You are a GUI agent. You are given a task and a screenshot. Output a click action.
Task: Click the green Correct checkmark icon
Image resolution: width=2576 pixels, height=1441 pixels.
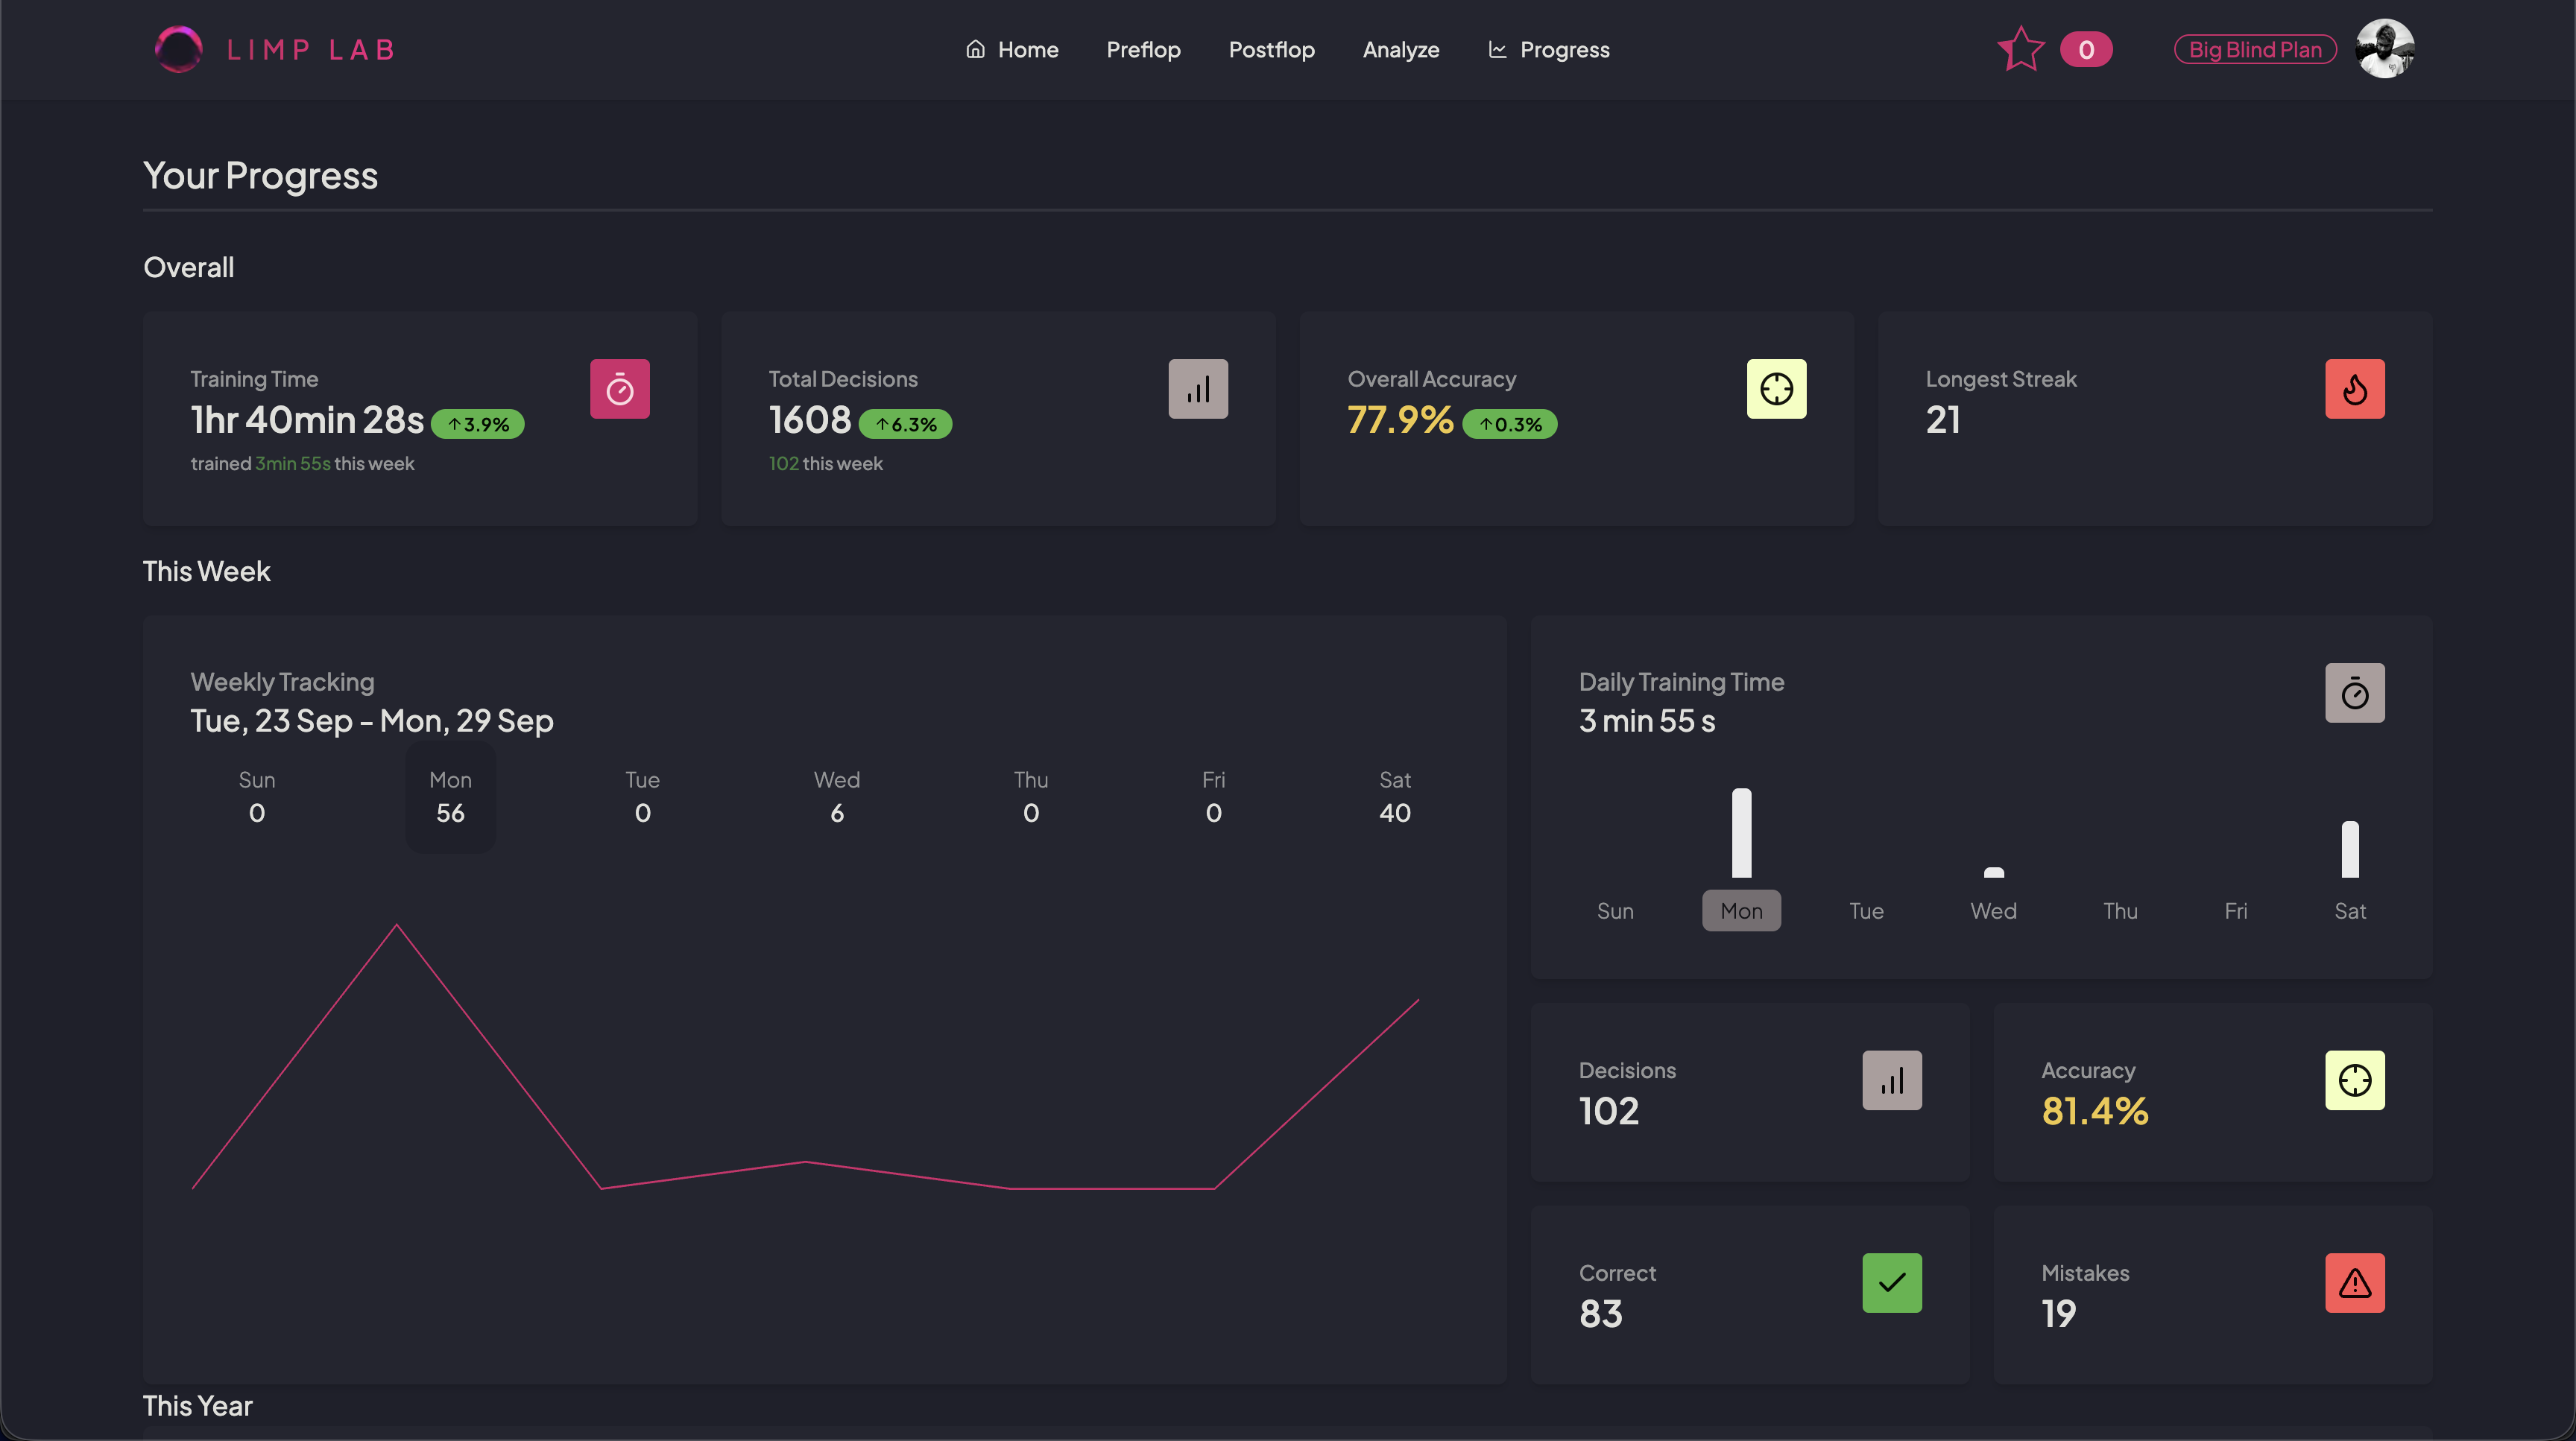(x=1891, y=1282)
